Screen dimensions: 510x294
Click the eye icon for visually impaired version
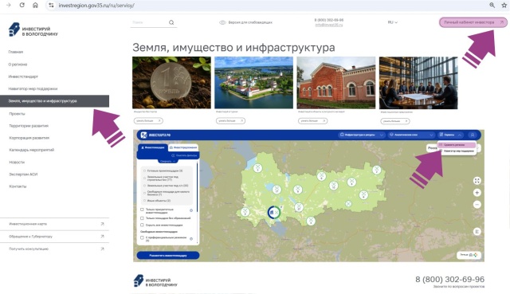(x=222, y=22)
